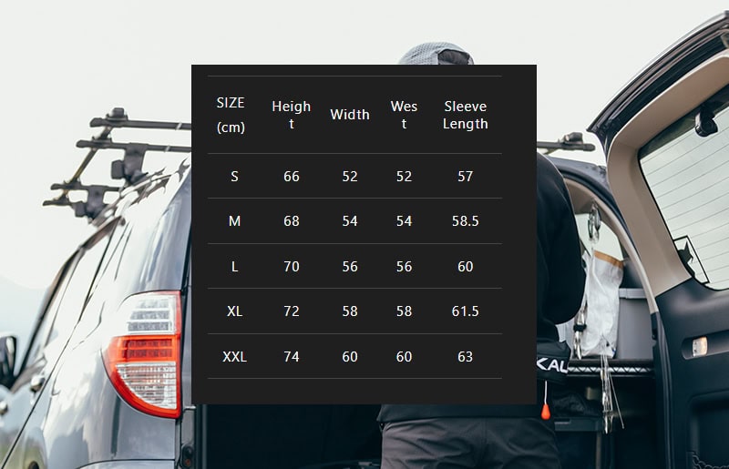Select the sleeve length value 61.5
729x469 pixels.
pos(466,311)
